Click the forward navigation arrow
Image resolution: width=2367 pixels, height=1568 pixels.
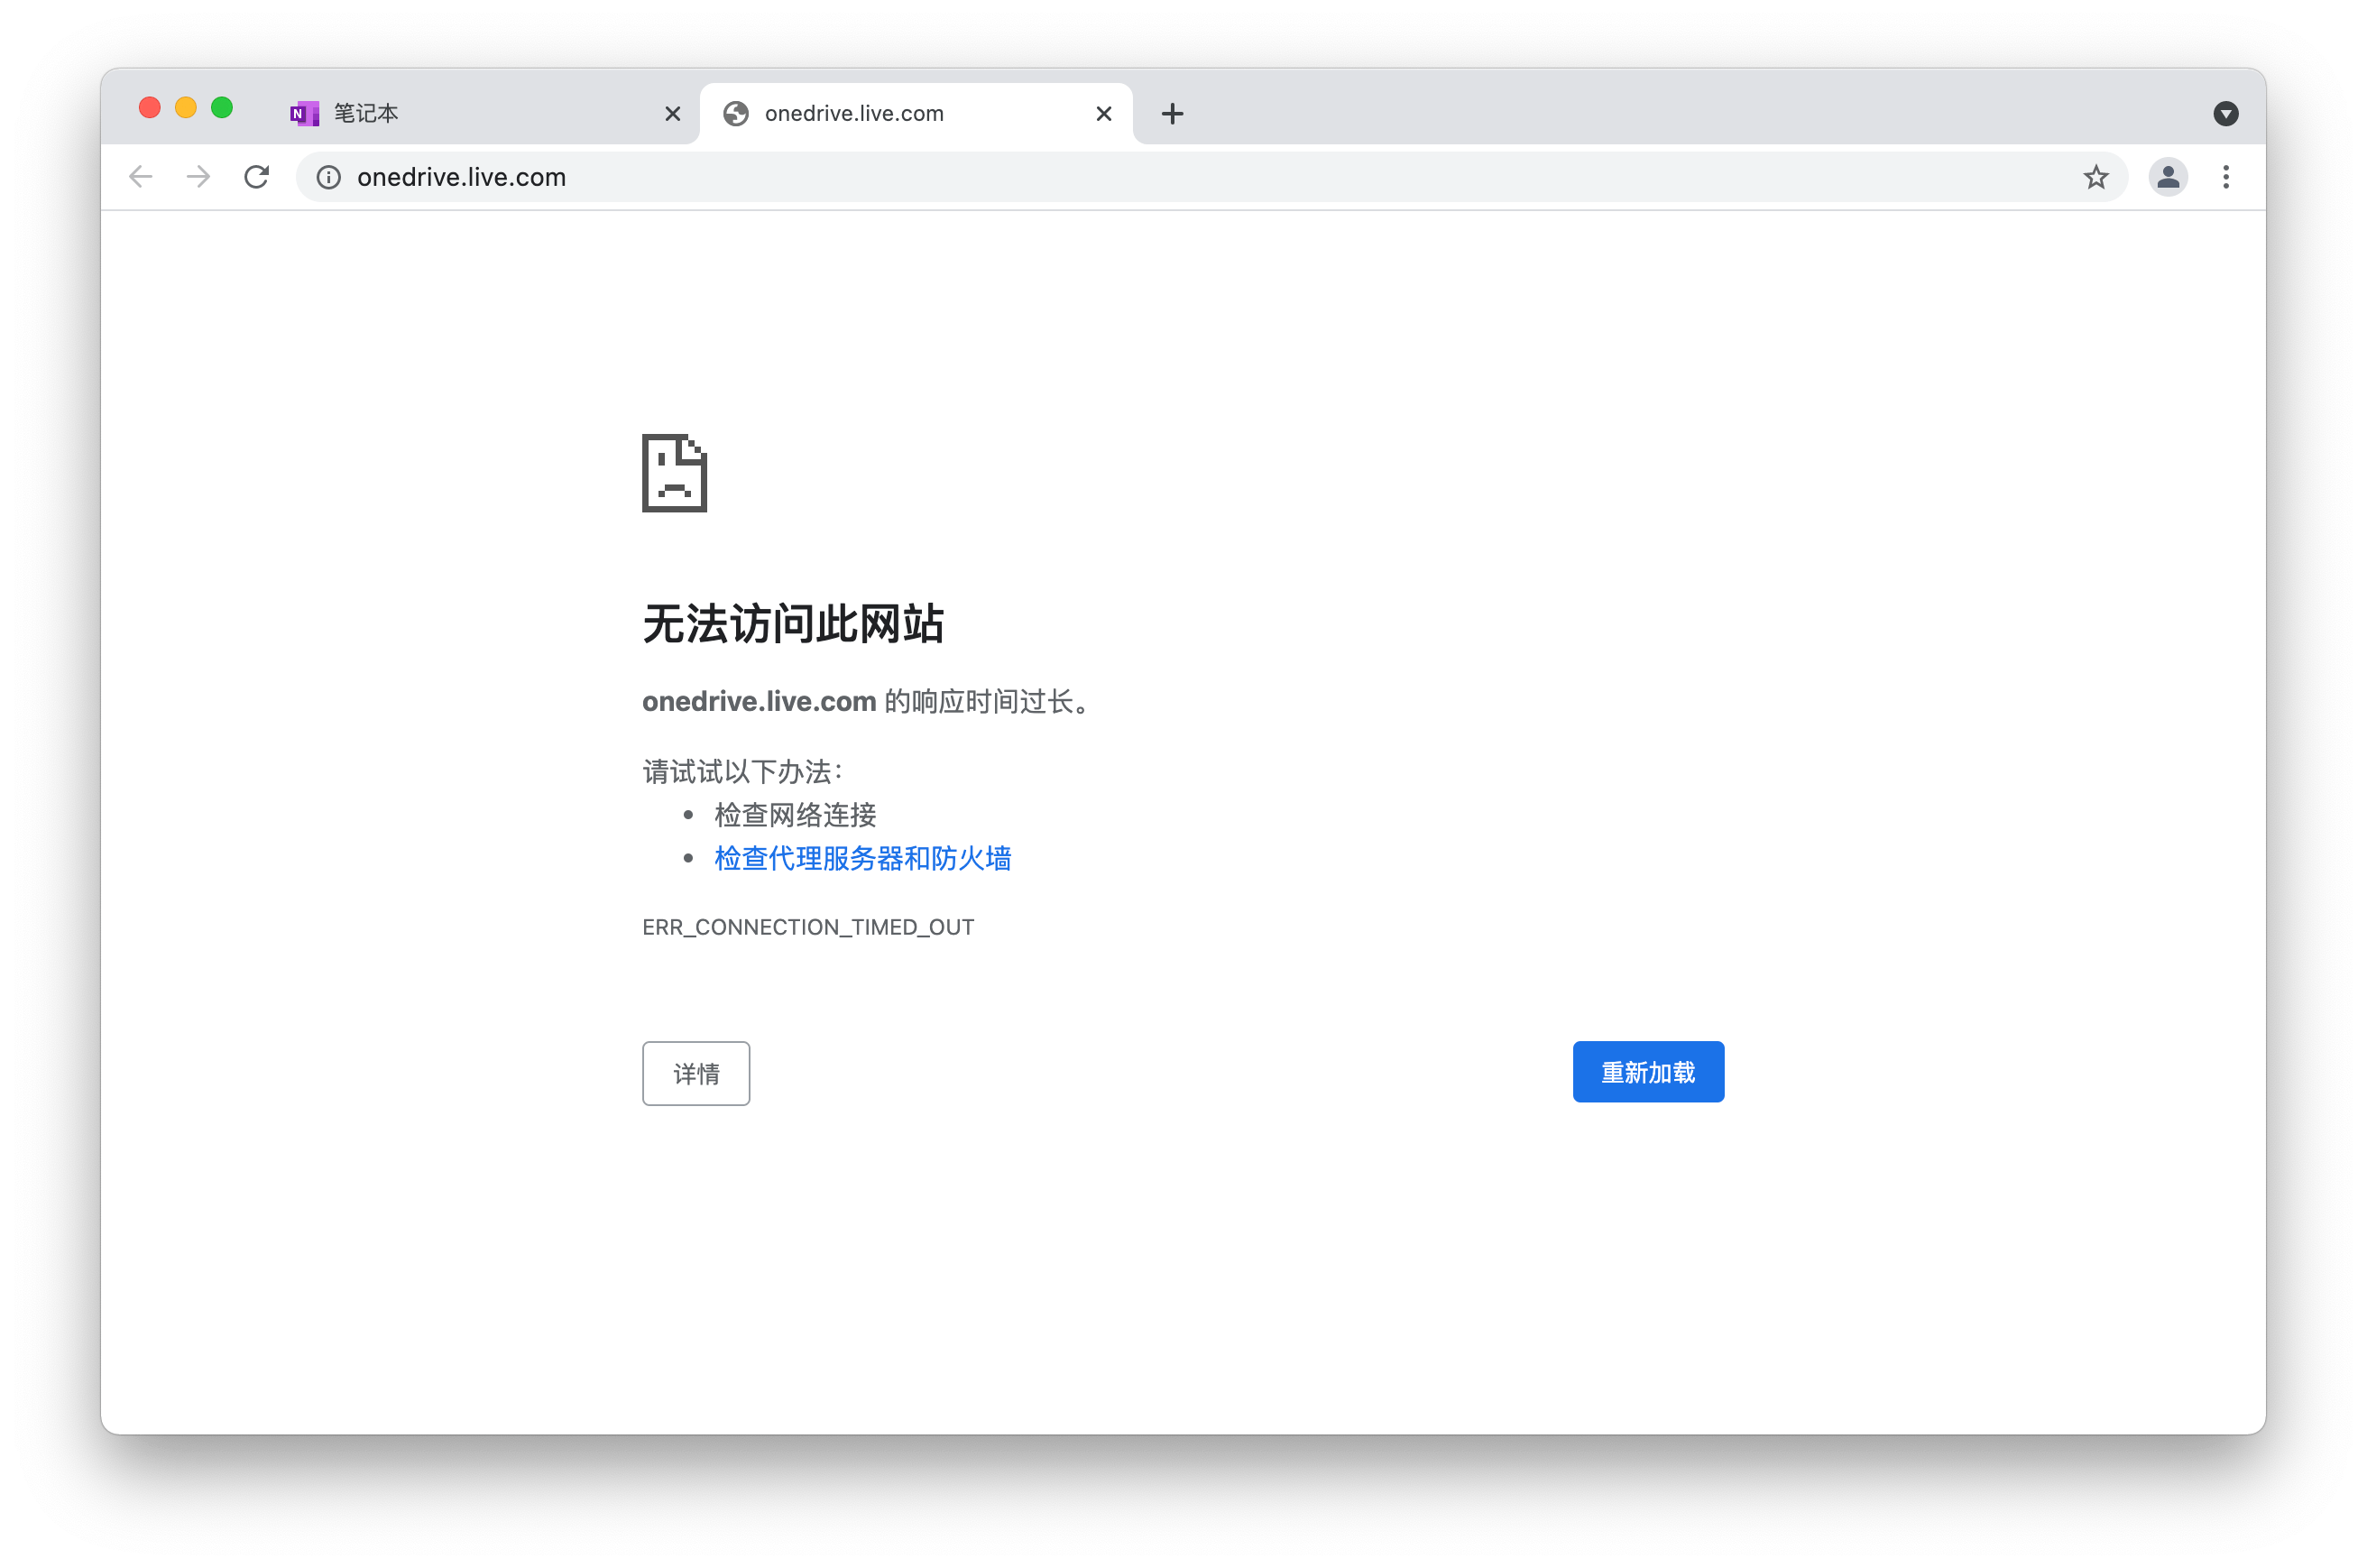click(x=198, y=177)
